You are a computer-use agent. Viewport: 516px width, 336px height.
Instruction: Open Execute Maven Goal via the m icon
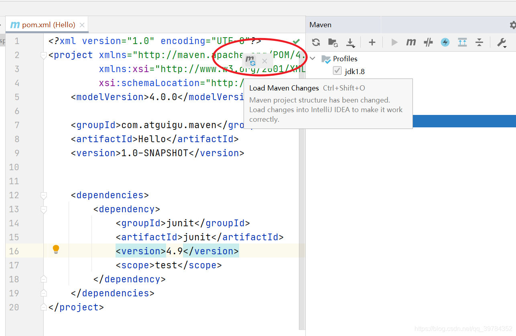pyautogui.click(x=411, y=42)
